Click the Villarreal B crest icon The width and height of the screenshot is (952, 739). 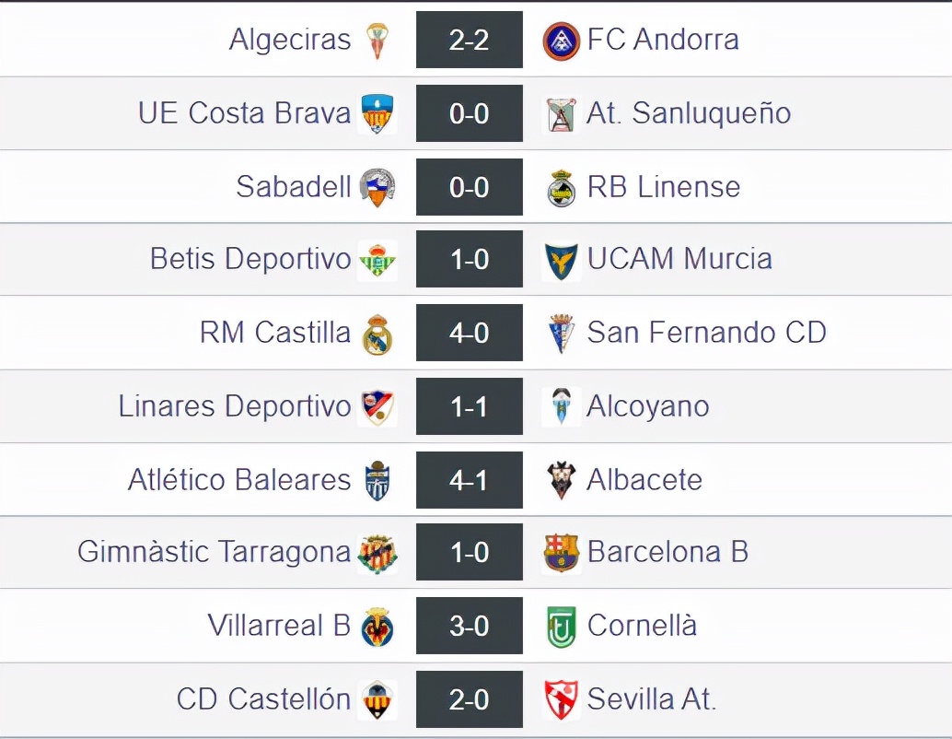pyautogui.click(x=377, y=627)
